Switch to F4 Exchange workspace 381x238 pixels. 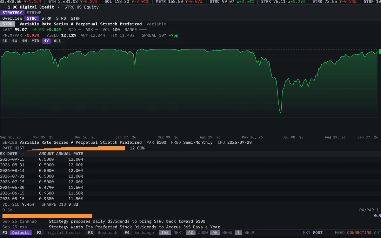pos(138,233)
